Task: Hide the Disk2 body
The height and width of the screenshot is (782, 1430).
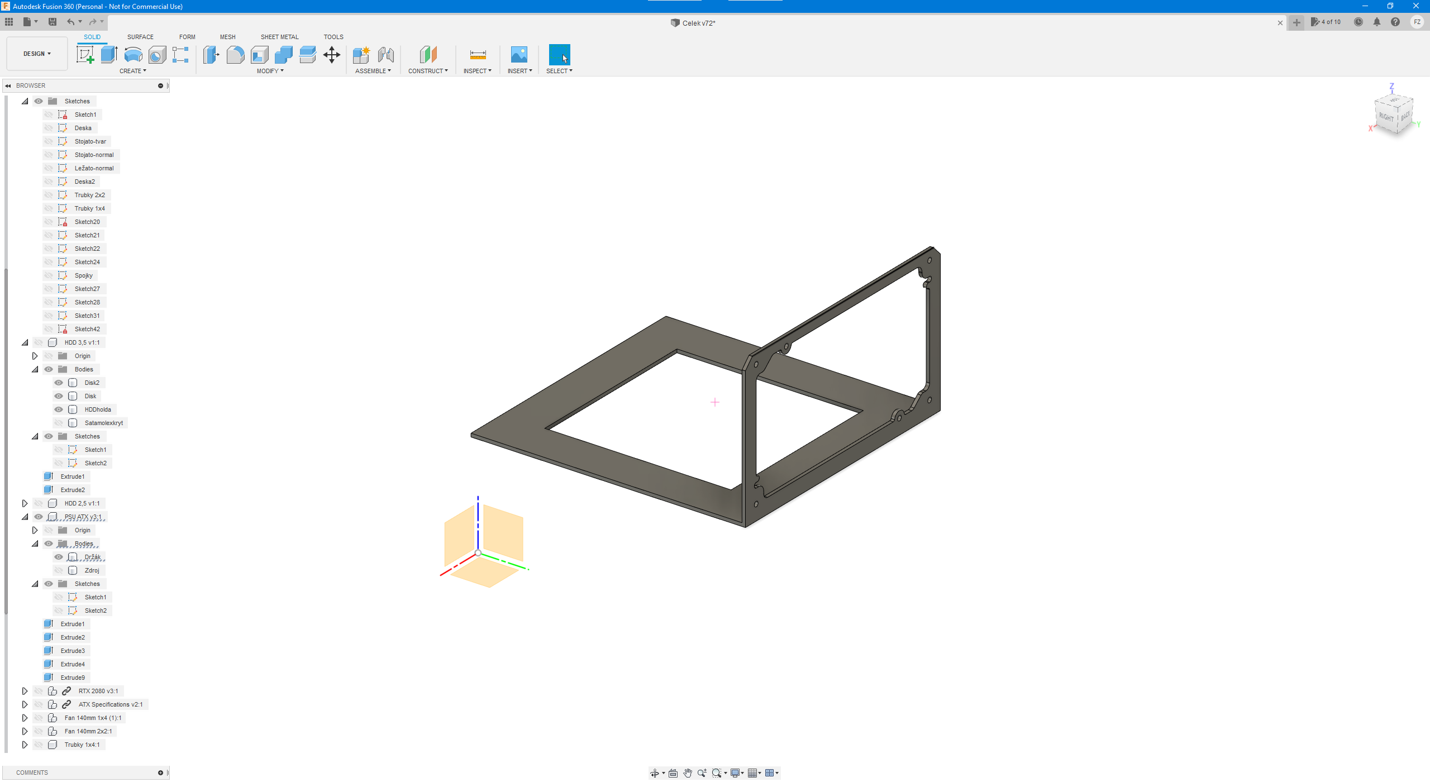Action: point(59,383)
